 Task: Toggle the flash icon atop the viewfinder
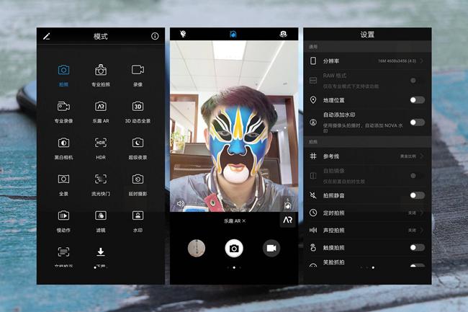pyautogui.click(x=184, y=34)
